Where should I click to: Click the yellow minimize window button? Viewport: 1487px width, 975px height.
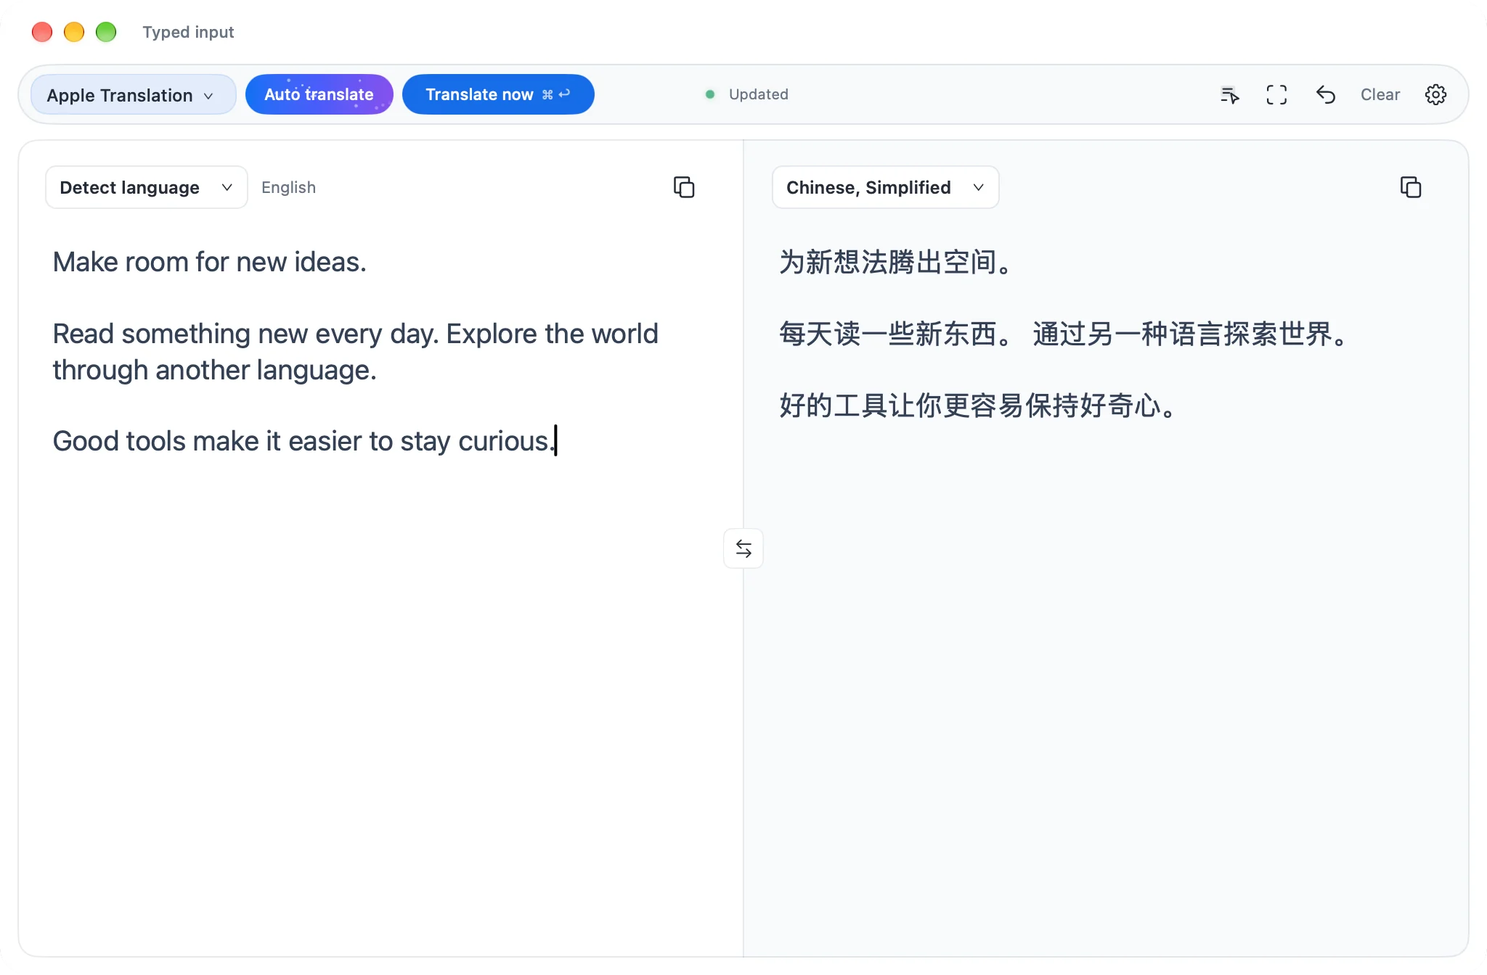pos(74,32)
